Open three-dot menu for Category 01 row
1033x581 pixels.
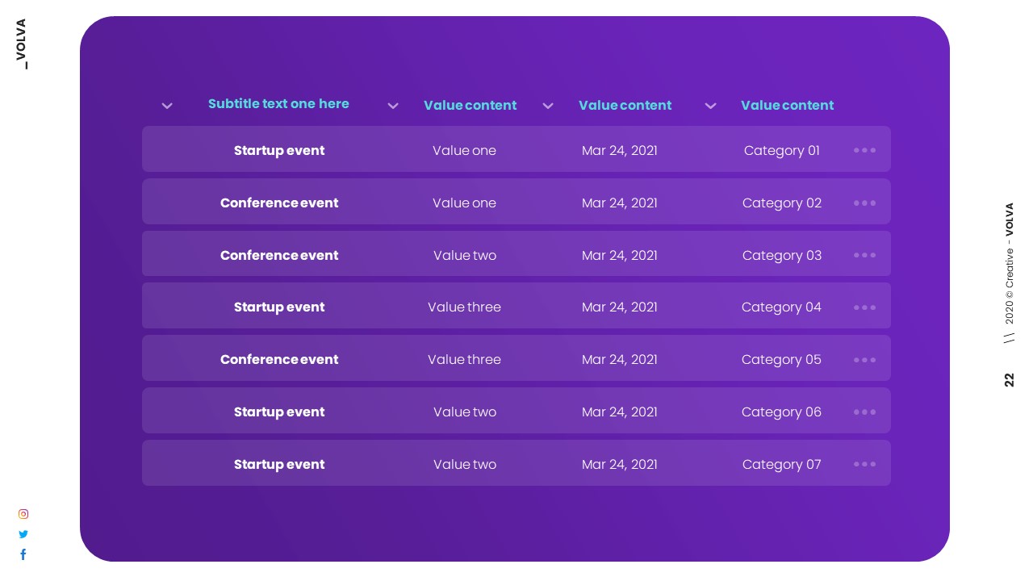[864, 150]
